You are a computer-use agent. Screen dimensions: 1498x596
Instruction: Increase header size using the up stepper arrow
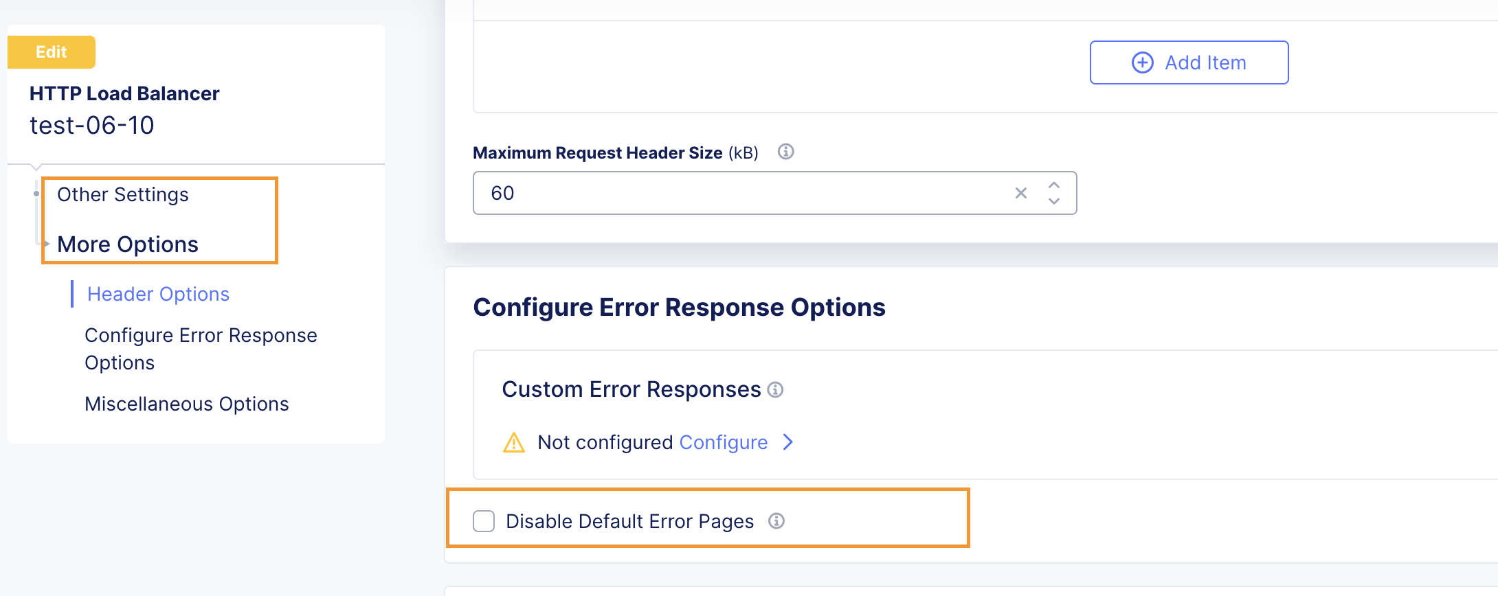click(1054, 185)
